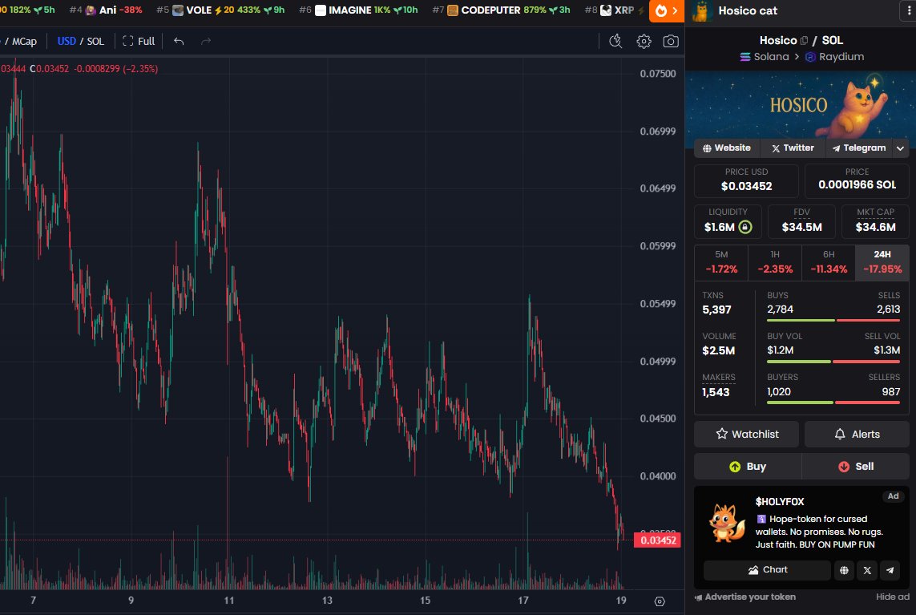
Task: Click the LIQUIDITY $1.6M value
Action: (719, 227)
